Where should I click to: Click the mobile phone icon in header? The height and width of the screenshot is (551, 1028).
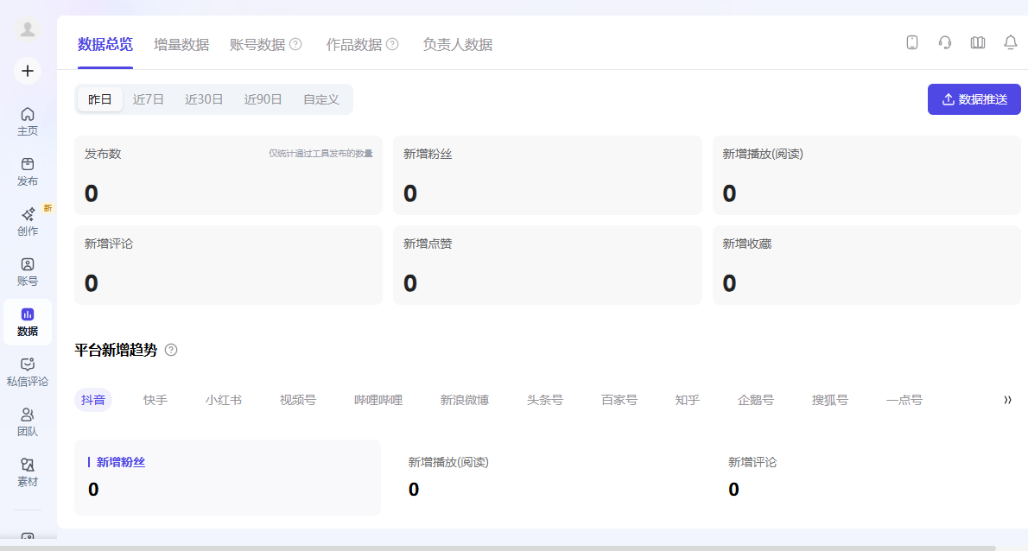click(x=912, y=42)
